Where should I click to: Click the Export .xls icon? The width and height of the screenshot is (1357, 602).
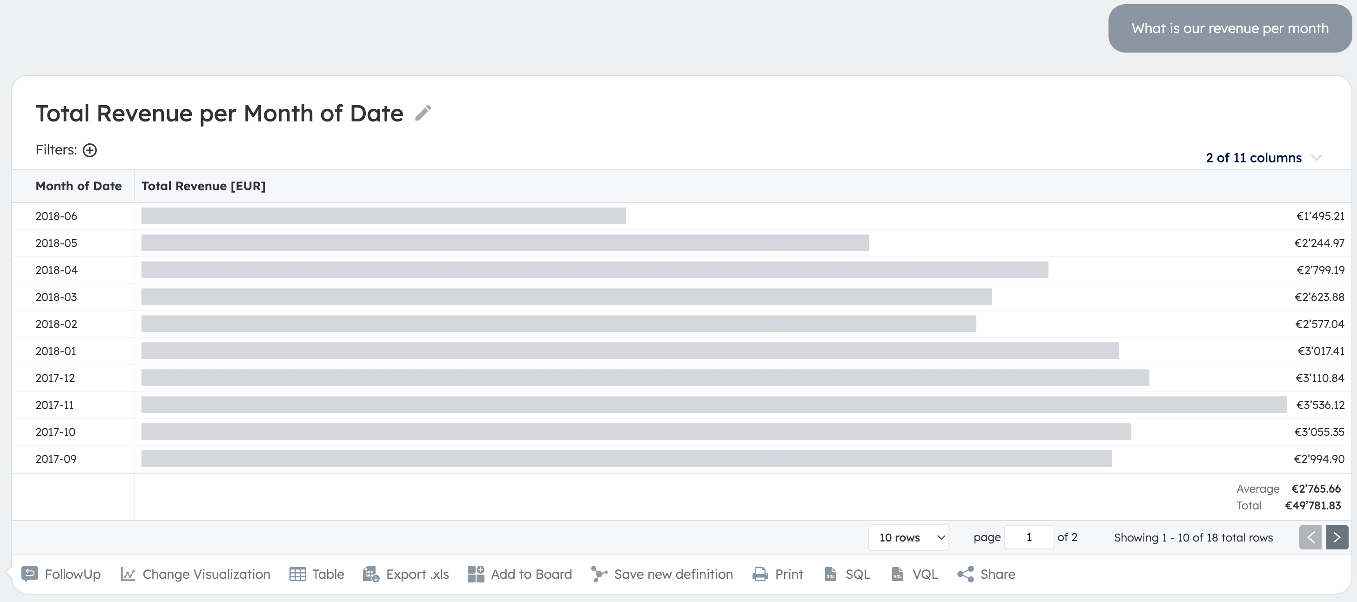[371, 574]
